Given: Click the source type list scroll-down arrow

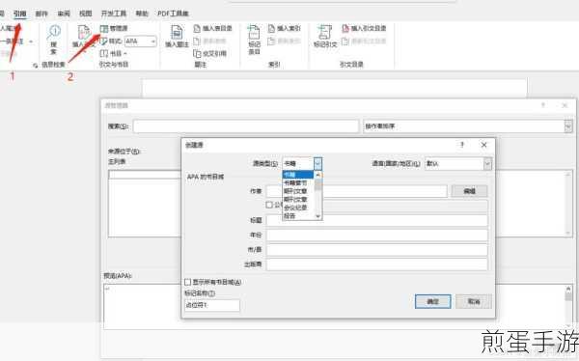Looking at the screenshot, I should (x=317, y=216).
